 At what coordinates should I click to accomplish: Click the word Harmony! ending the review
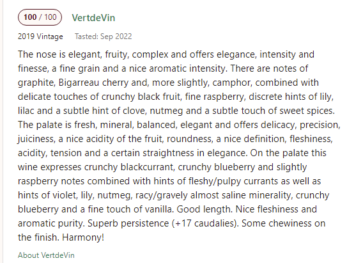coord(83,237)
